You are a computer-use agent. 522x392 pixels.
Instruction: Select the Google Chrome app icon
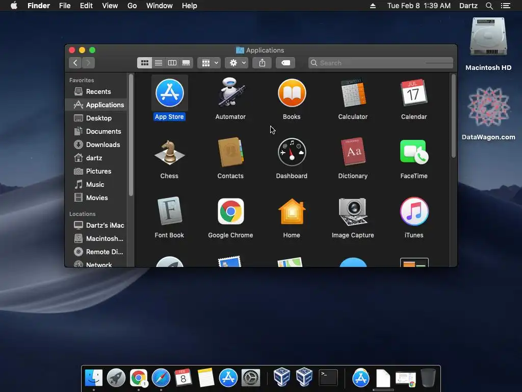[x=230, y=211]
